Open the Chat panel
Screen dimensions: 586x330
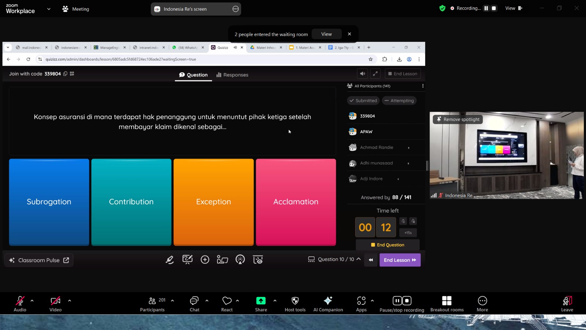click(194, 304)
